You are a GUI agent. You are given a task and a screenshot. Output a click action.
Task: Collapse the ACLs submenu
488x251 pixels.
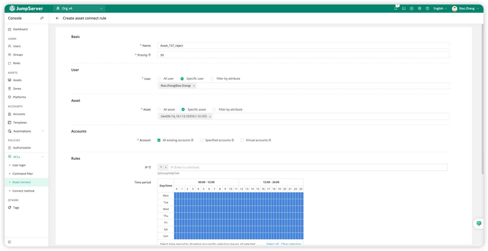[43, 157]
